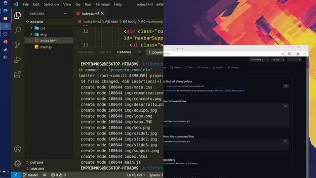Screen dimensions: 316x178
Task: Open Explorer panel more actions ellipsis
Action: tap(66, 13)
